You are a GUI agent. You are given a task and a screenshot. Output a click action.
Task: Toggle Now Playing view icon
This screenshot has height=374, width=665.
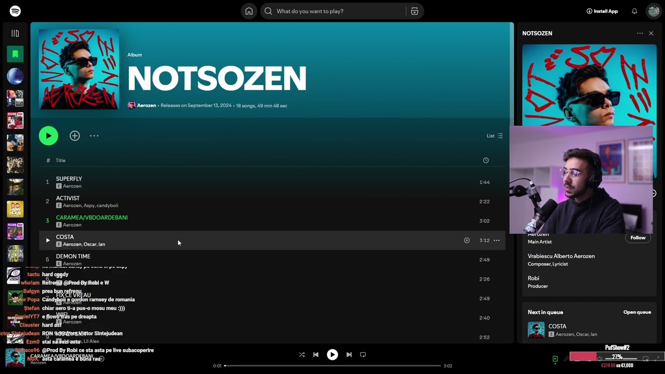[555, 359]
